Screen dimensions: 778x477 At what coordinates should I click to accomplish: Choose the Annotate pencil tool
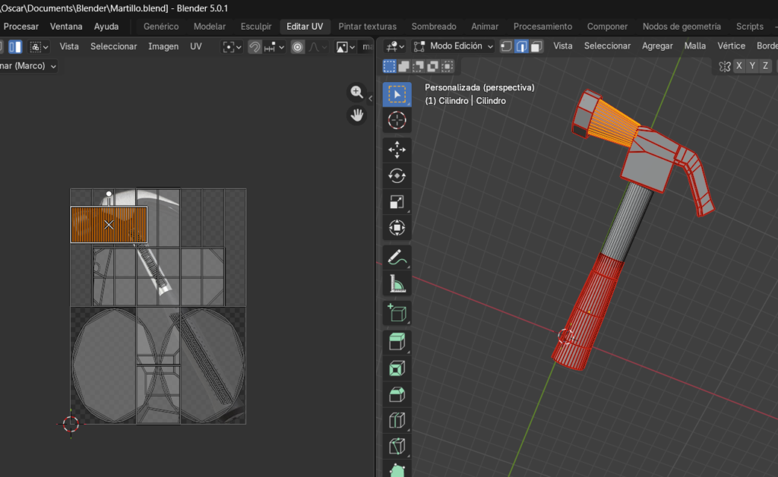coord(397,257)
